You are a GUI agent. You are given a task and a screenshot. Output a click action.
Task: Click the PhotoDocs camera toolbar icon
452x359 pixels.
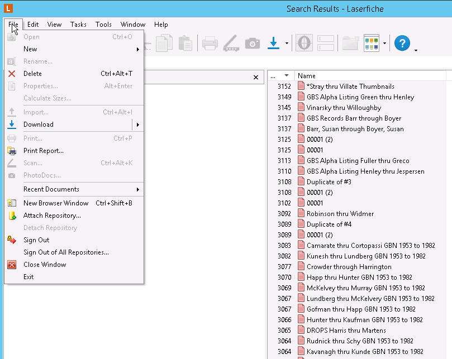[x=253, y=44]
